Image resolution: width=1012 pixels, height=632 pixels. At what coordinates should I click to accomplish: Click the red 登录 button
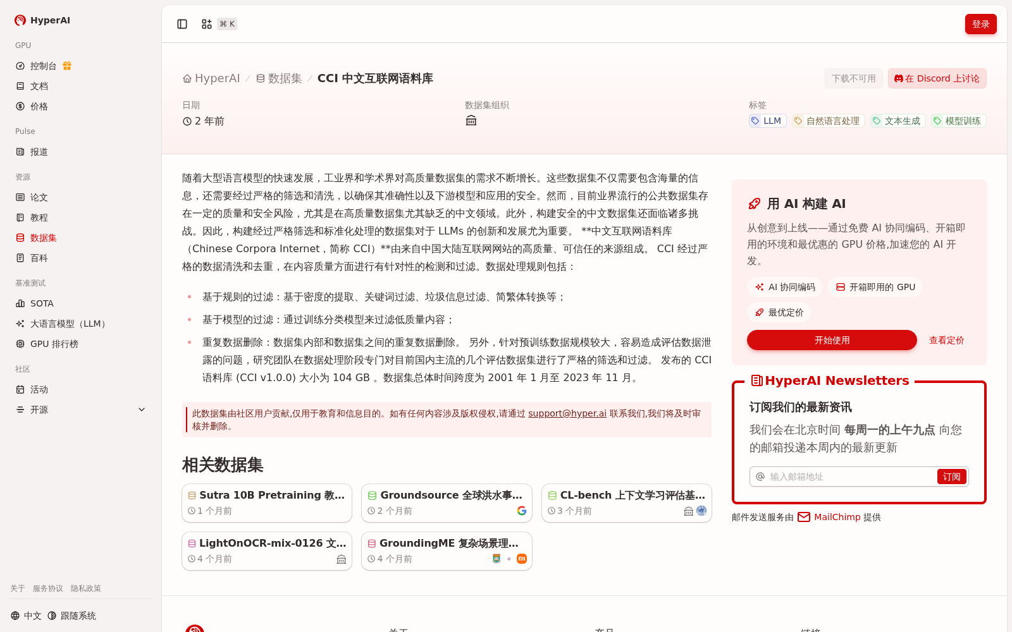(980, 24)
